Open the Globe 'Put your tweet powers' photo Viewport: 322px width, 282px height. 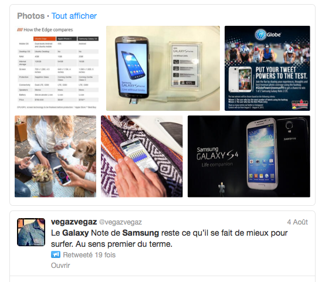coord(267,68)
